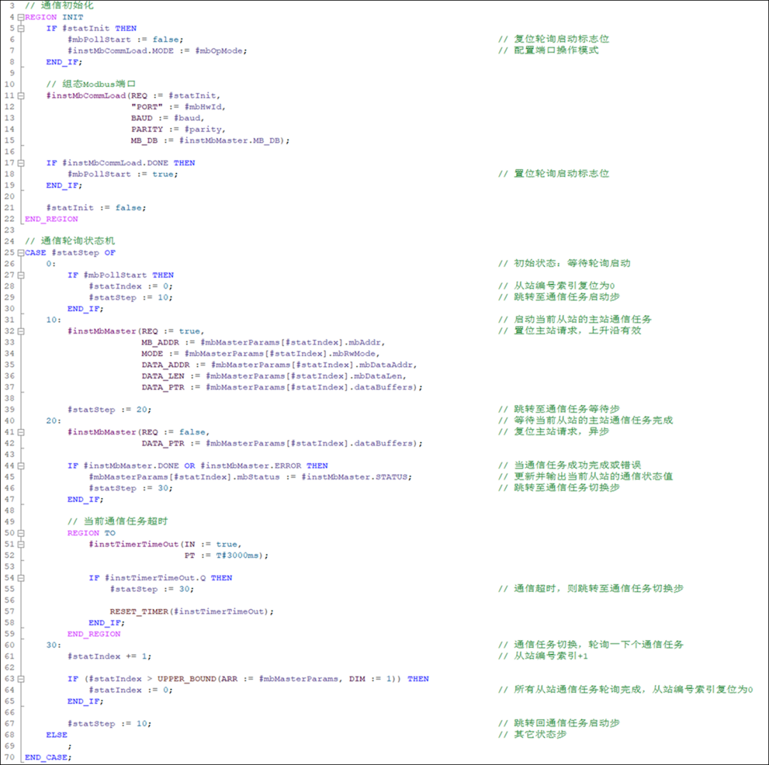Click '#statIndex := 0;' on line 64

tap(131, 690)
